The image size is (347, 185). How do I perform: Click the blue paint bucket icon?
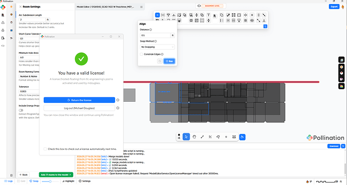tap(242, 137)
